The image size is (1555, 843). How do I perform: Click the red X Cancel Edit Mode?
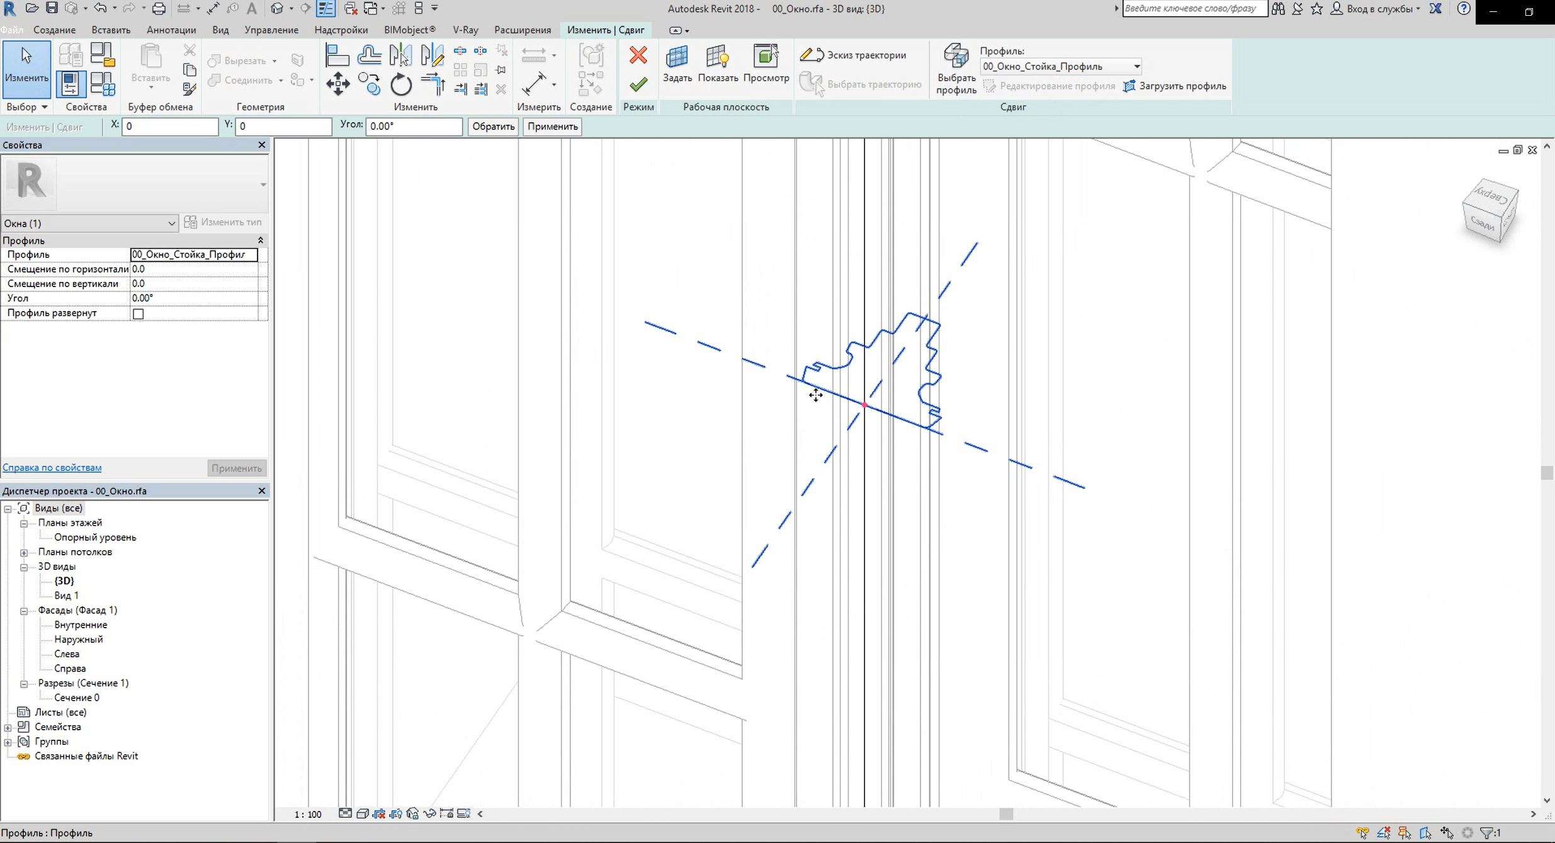[638, 55]
